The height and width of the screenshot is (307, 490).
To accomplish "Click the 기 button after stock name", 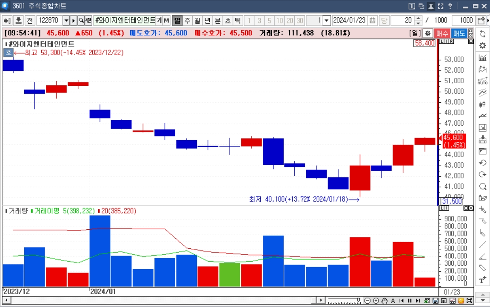I will 159,20.
